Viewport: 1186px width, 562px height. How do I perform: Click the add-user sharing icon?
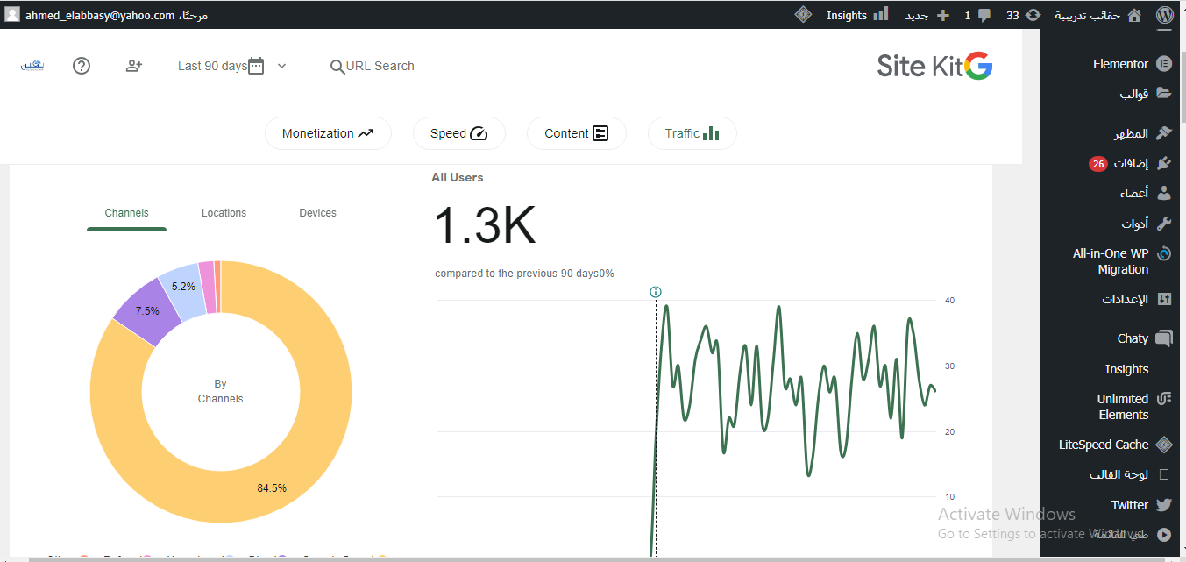(134, 66)
